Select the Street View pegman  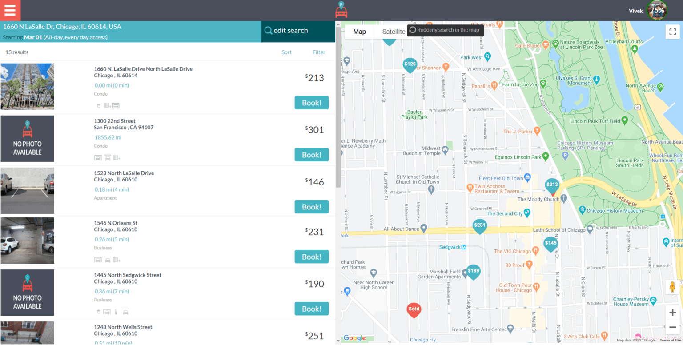pyautogui.click(x=672, y=287)
